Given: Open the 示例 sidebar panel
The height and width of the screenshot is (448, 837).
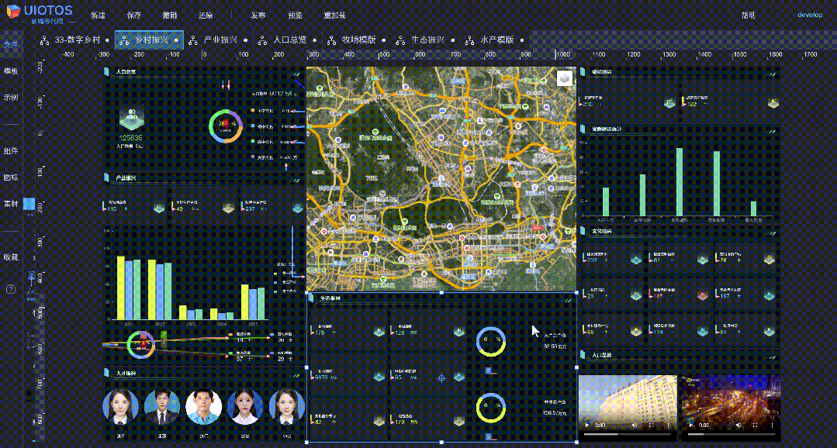Looking at the screenshot, I should [11, 98].
